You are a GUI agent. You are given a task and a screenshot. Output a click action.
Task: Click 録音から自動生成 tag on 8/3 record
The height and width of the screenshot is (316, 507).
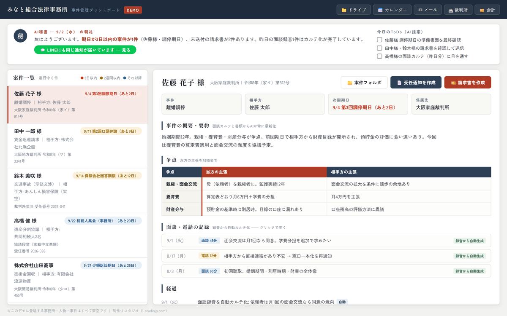(x=469, y=271)
